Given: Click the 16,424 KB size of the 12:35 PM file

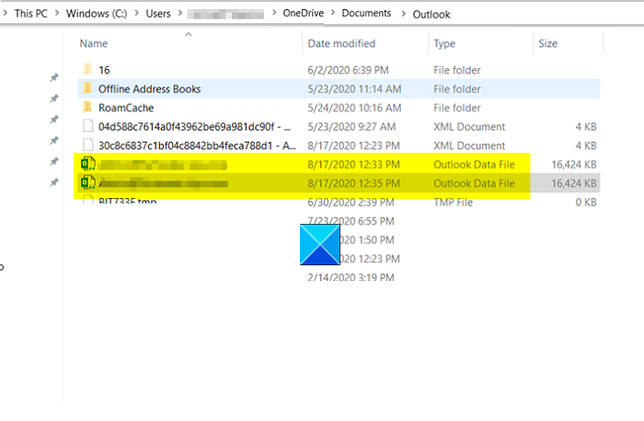Looking at the screenshot, I should click(x=574, y=183).
